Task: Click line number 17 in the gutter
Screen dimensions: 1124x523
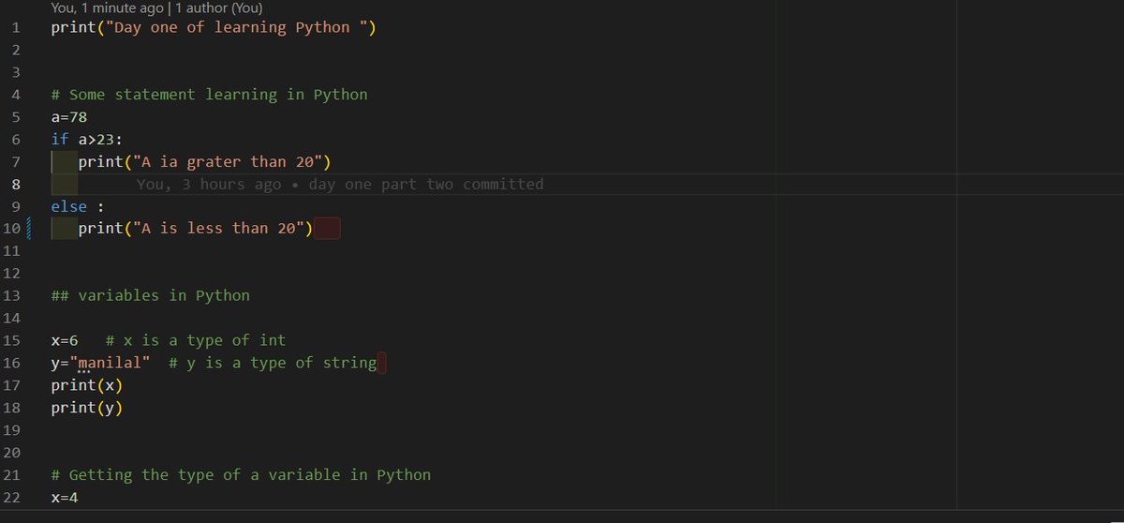Action: (12, 386)
